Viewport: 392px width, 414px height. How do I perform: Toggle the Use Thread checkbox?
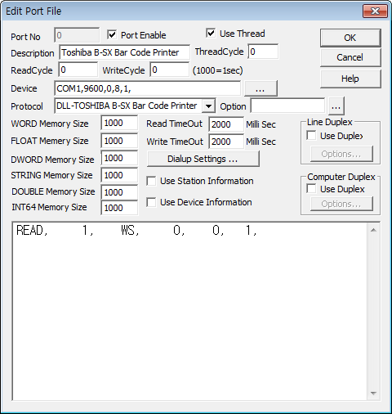[x=211, y=34]
